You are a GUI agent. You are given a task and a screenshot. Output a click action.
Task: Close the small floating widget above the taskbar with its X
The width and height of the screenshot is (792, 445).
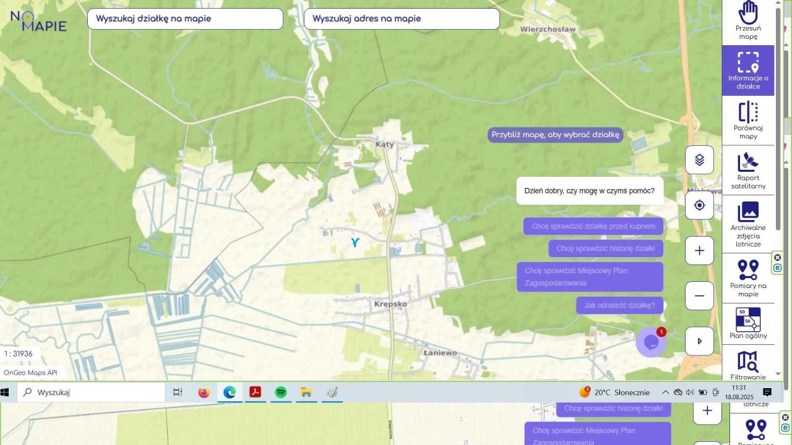click(778, 258)
